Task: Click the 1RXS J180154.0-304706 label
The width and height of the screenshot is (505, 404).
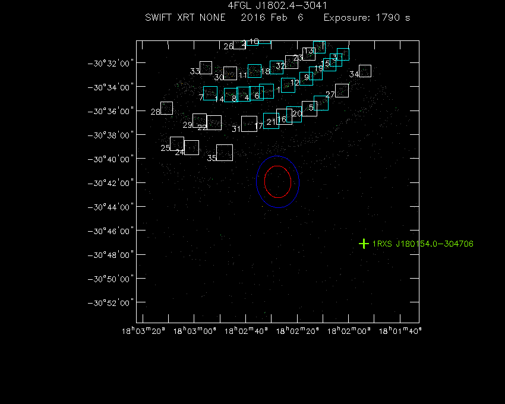Action: tap(422, 244)
